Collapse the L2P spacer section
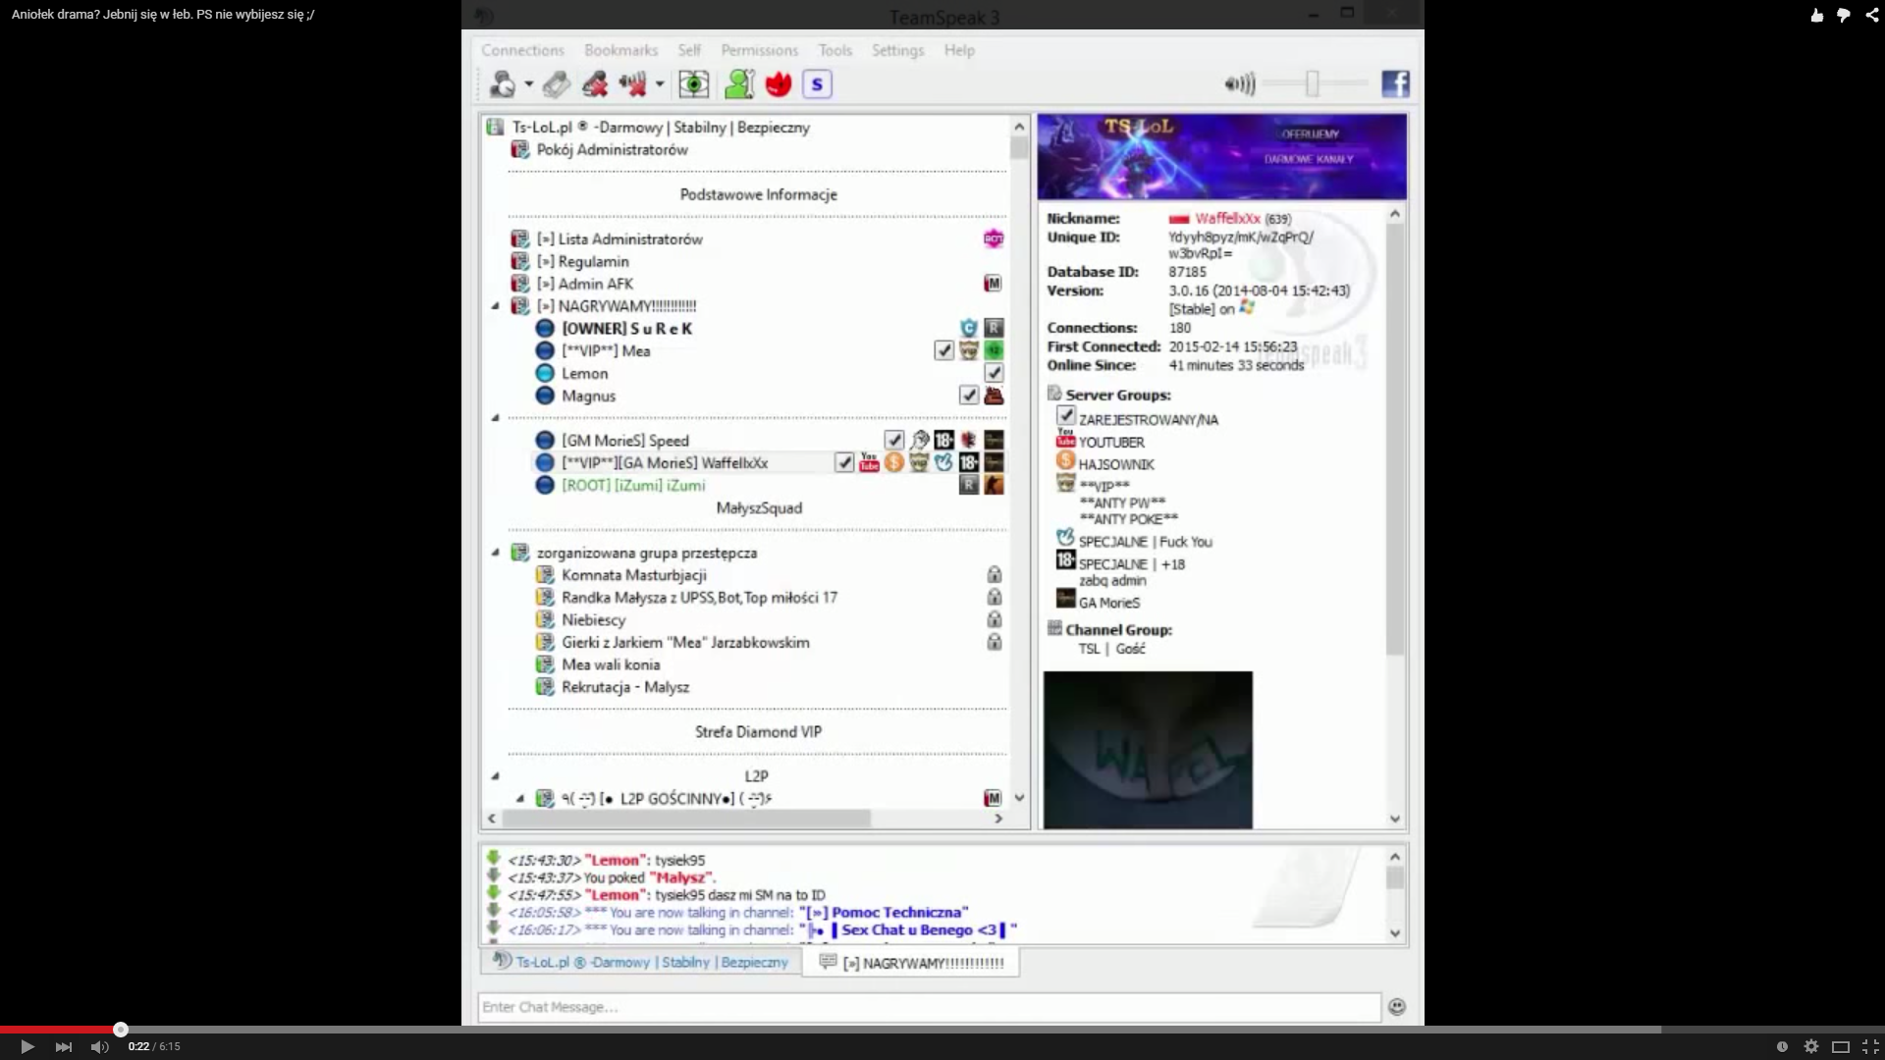 [x=495, y=776]
